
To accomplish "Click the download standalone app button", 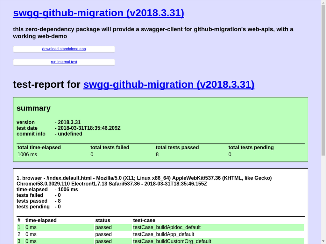I will (x=64, y=49).
